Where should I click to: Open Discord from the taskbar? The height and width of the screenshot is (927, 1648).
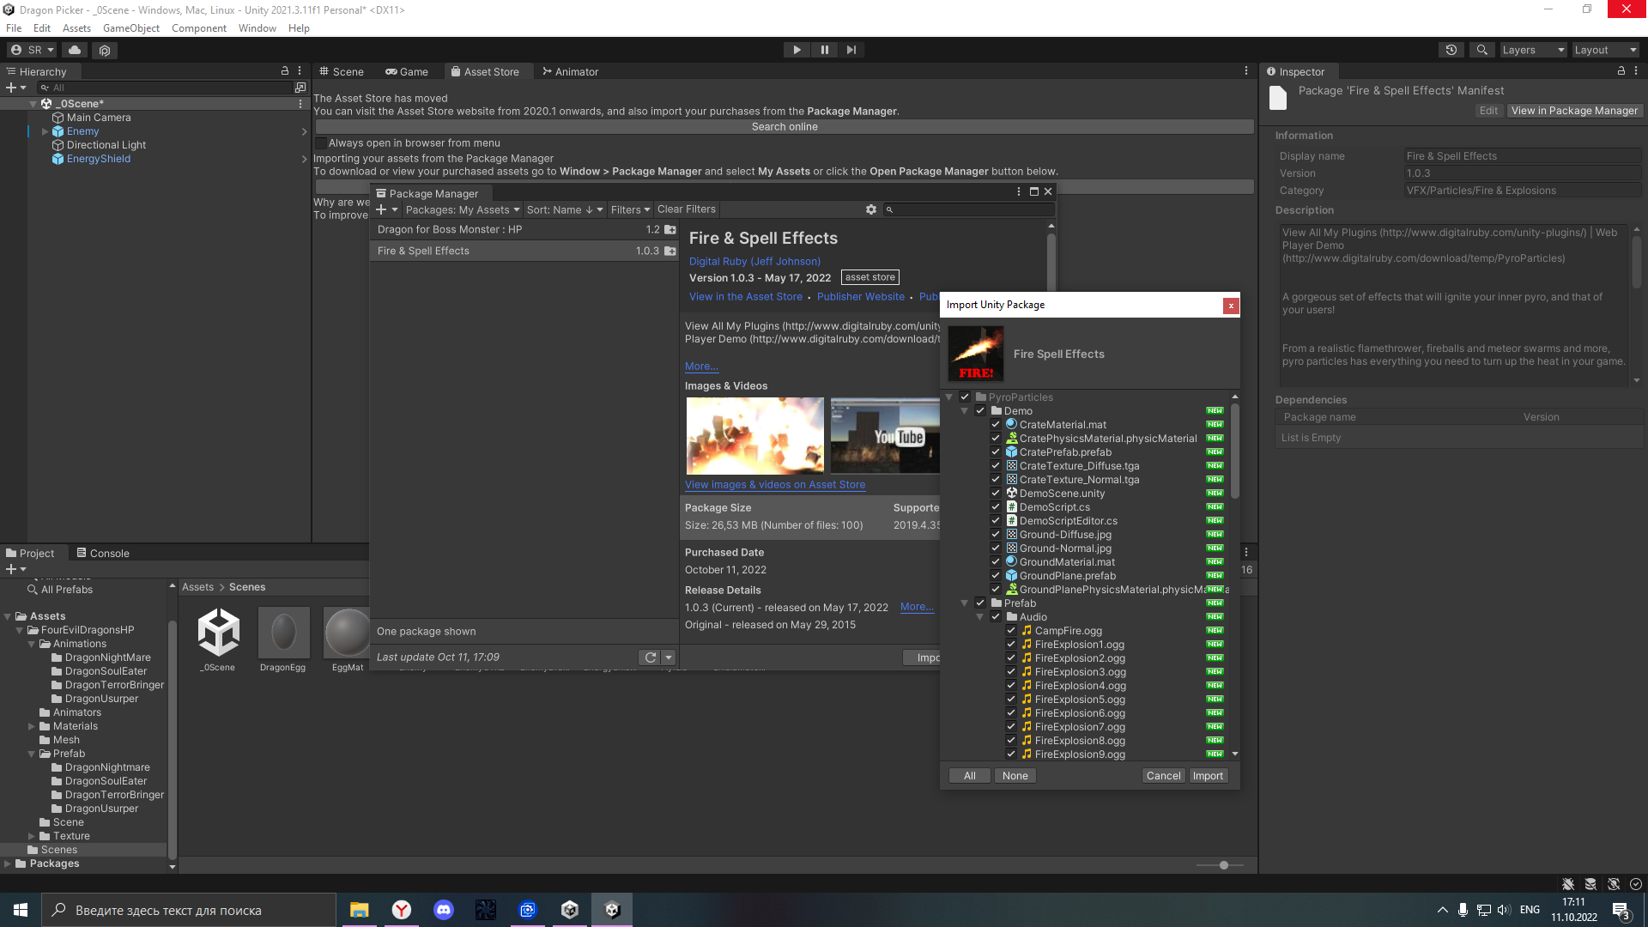[444, 910]
